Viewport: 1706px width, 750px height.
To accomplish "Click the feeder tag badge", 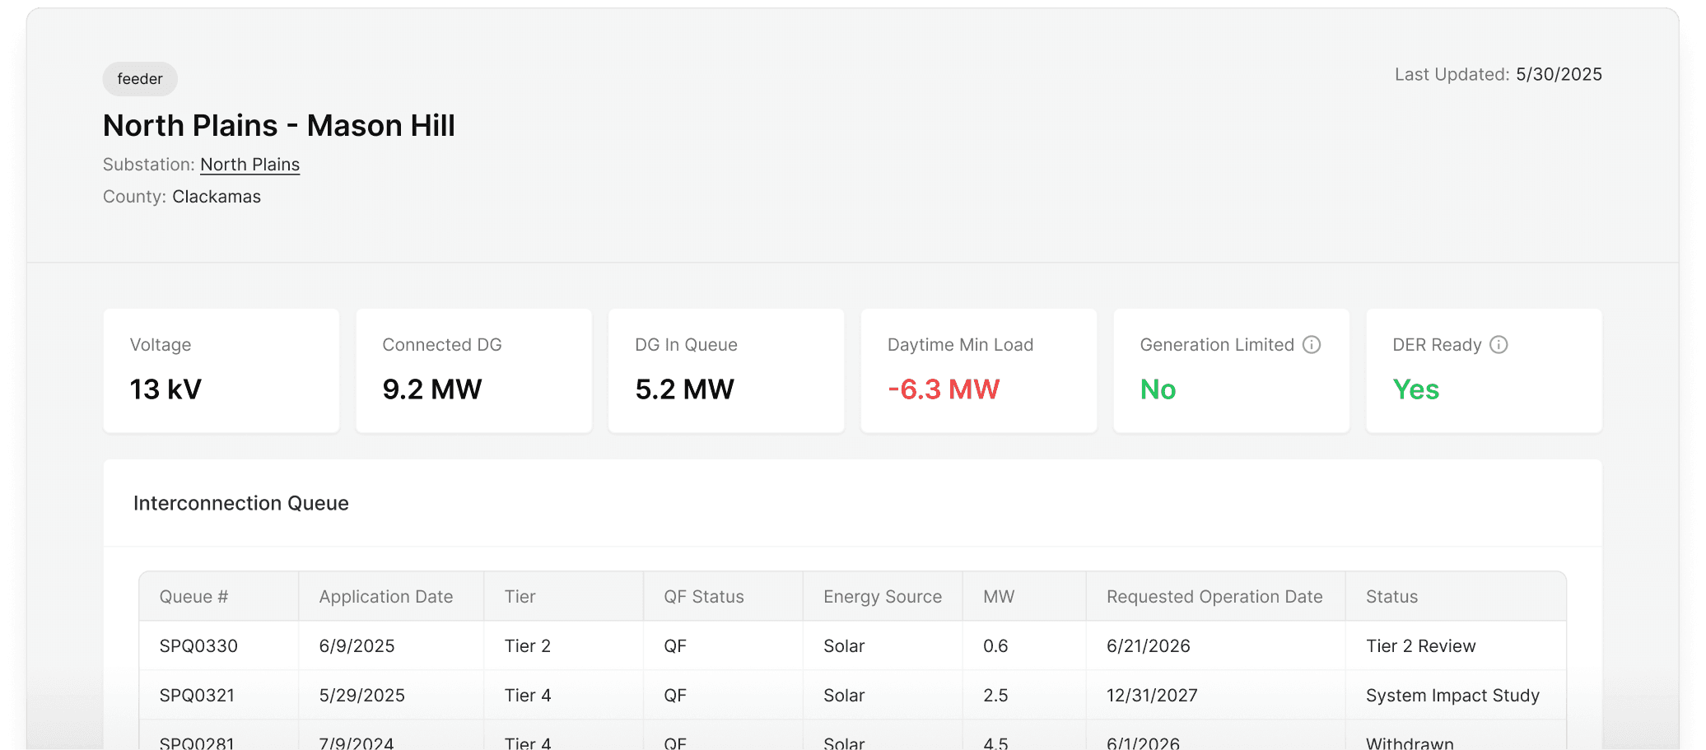I will tap(140, 79).
